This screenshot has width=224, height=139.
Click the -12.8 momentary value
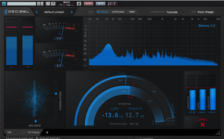[191, 112]
